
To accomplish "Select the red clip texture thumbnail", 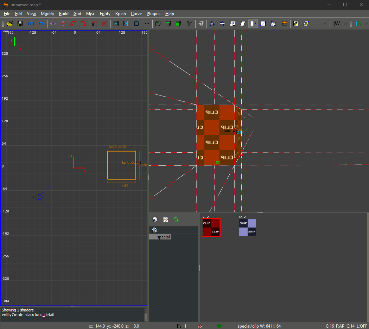I will [211, 228].
